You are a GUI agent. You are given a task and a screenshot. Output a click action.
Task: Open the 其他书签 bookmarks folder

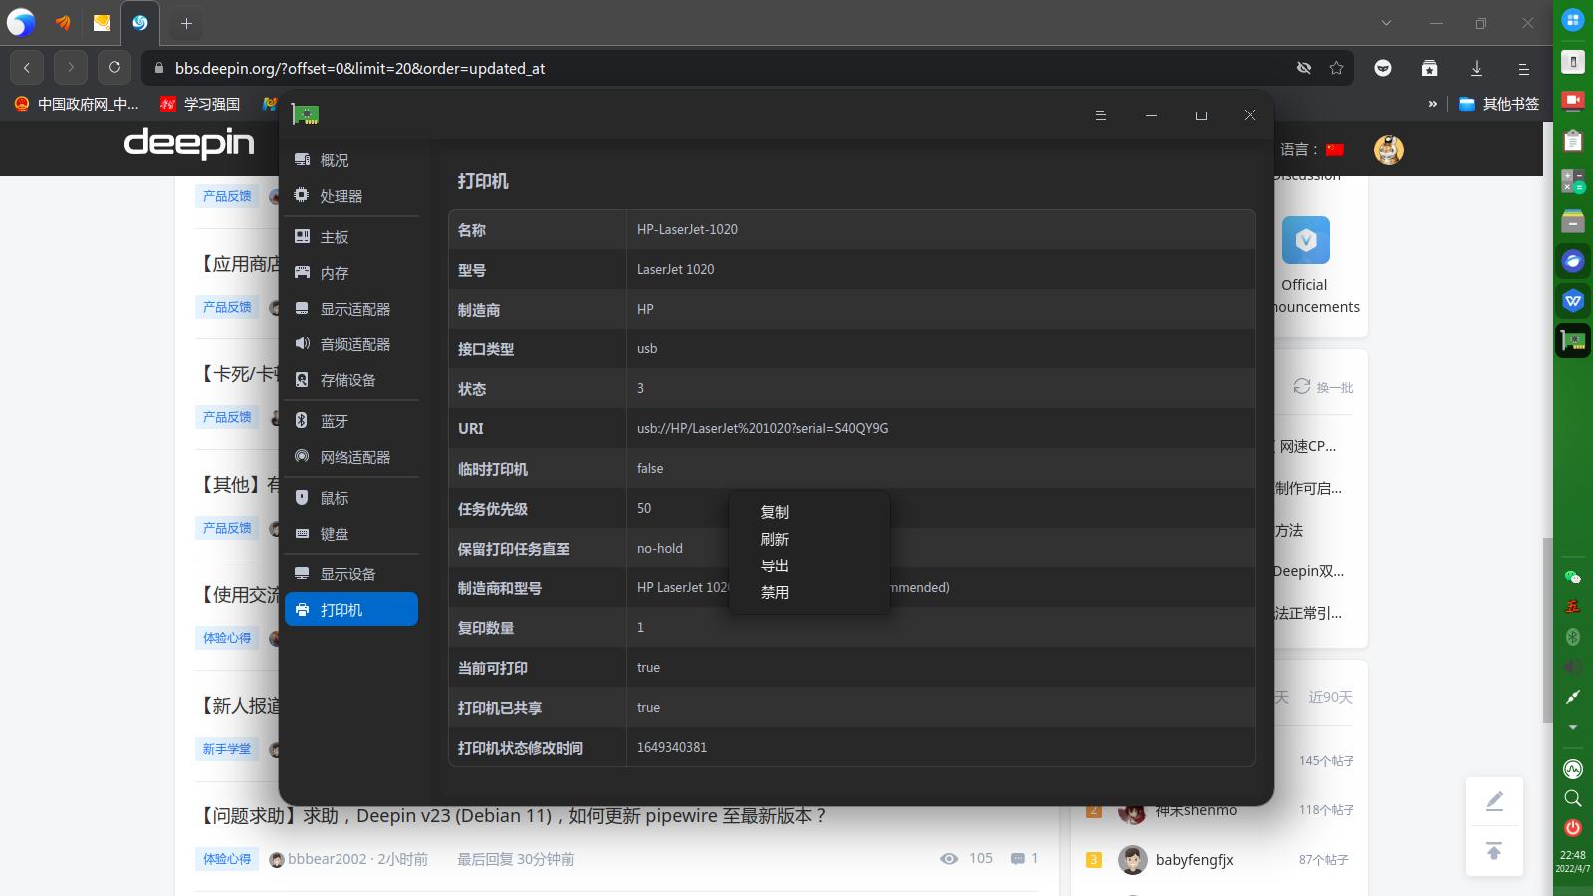pyautogui.click(x=1499, y=104)
